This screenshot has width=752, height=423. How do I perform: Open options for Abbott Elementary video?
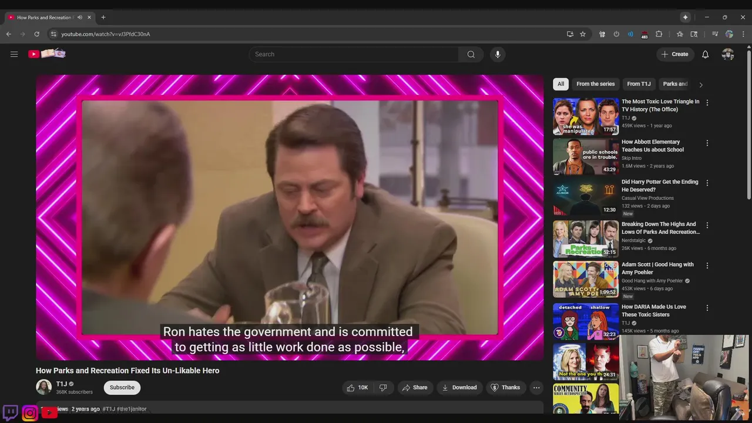(707, 143)
